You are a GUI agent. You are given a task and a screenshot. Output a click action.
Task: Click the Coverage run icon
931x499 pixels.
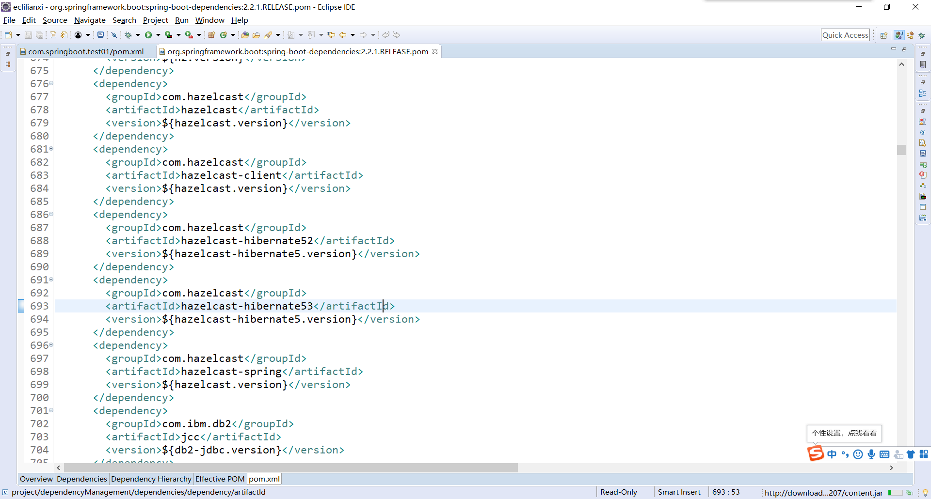tap(168, 35)
